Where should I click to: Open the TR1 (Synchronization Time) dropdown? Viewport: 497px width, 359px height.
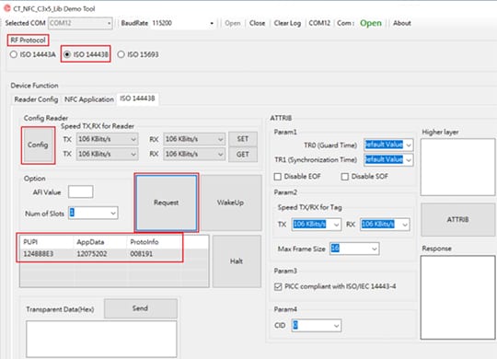pos(388,159)
